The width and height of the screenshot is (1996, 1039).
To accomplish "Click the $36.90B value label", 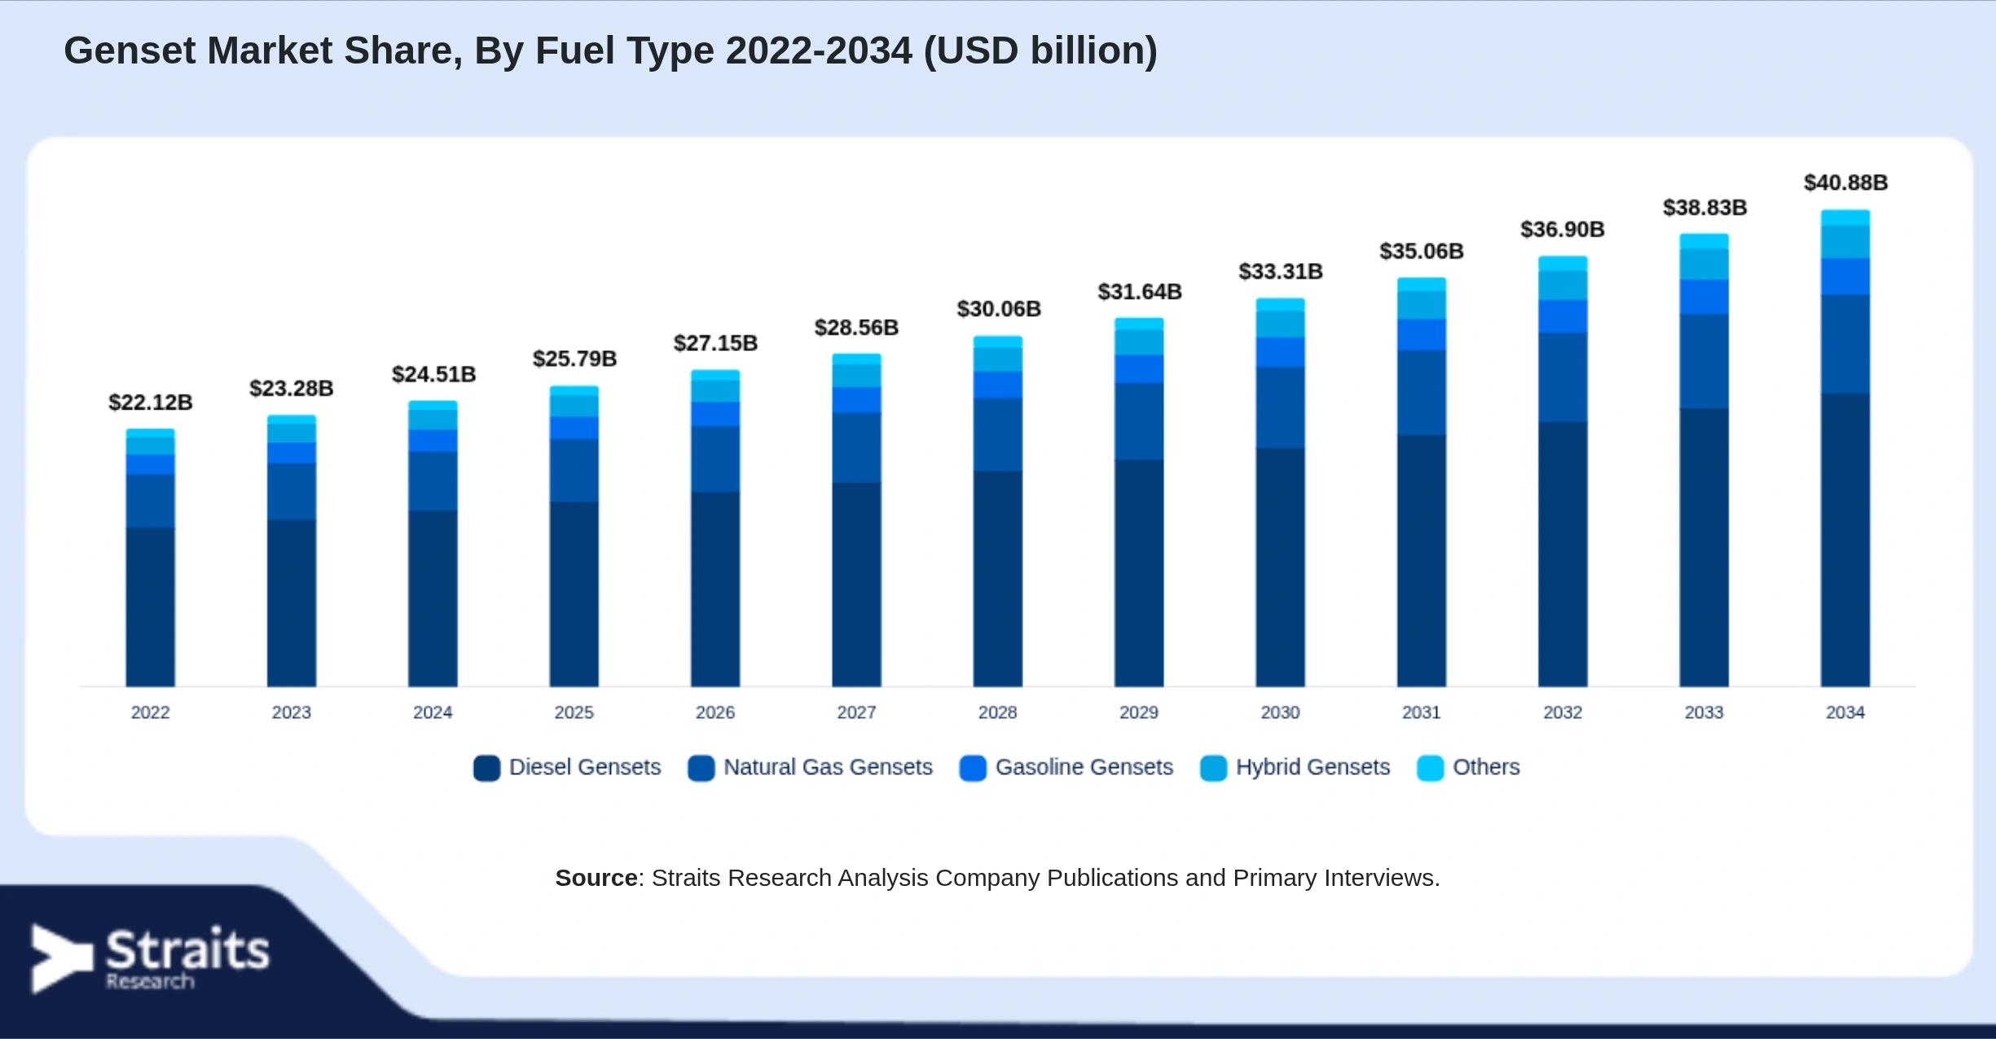I will click(x=1563, y=230).
